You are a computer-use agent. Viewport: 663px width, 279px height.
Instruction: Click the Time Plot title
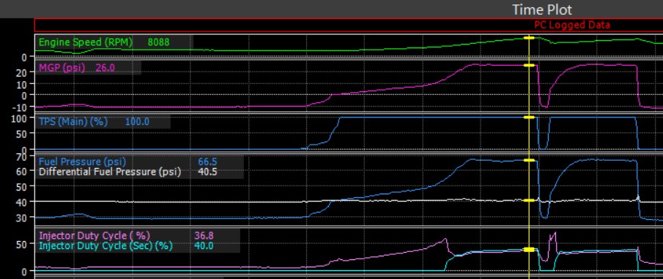(542, 9)
